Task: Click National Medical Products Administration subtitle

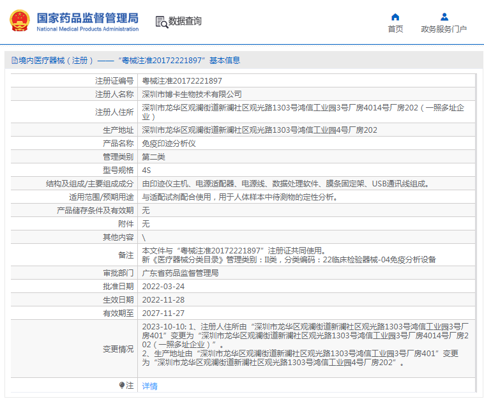Action: pyautogui.click(x=87, y=29)
